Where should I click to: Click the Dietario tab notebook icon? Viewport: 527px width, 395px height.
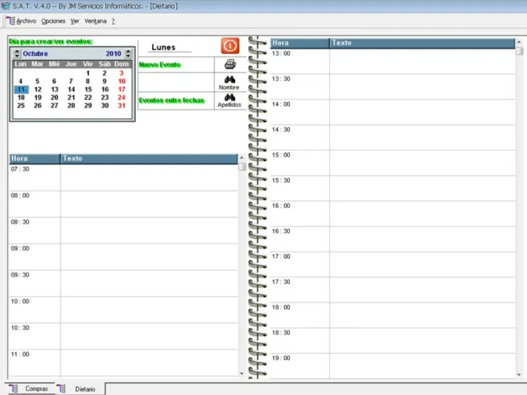62,388
